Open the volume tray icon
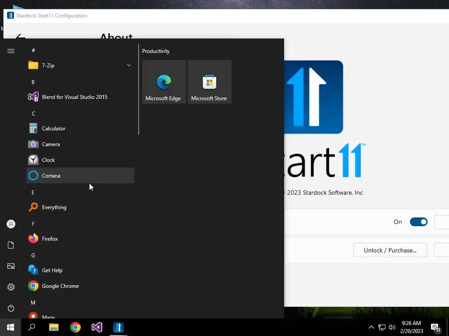Image resolution: width=449 pixels, height=336 pixels. coord(392,327)
